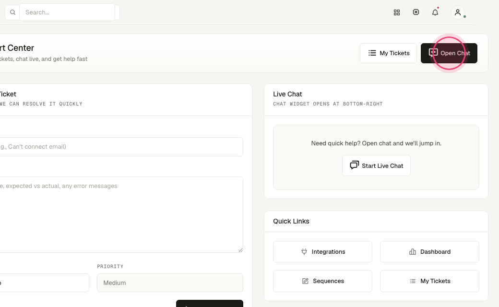Open Sequences quick link
This screenshot has height=307, width=499.
point(322,281)
